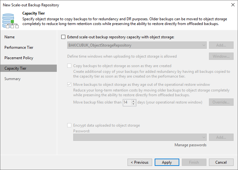The height and width of the screenshot is (170, 238).
Task: Cancel the repository wizard
Action: (221, 162)
